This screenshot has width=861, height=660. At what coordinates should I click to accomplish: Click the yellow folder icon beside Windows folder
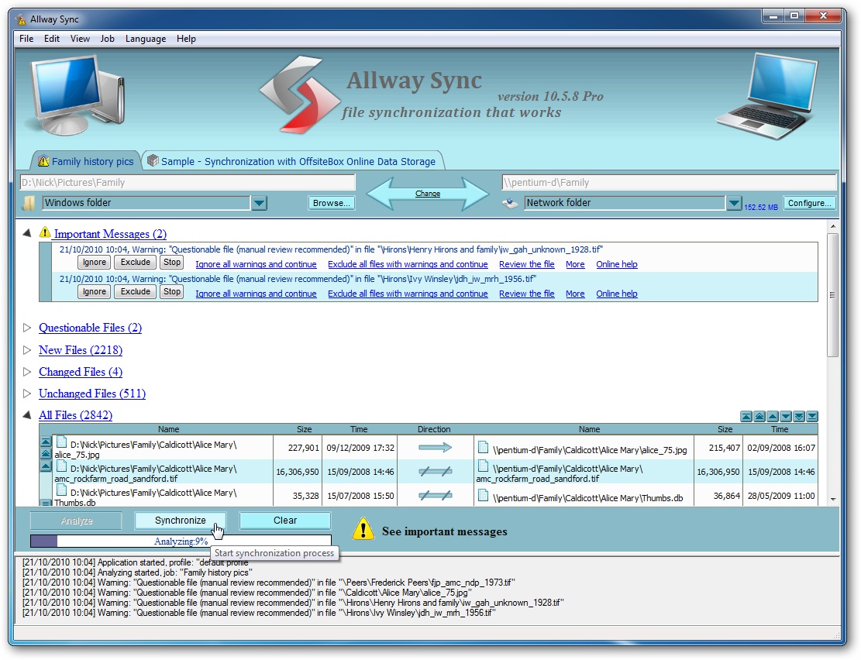[29, 203]
